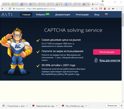This screenshot has height=109, width=124.
Task: Click '99.99% аптайм с 2007 года' text
Action: coord(58,65)
